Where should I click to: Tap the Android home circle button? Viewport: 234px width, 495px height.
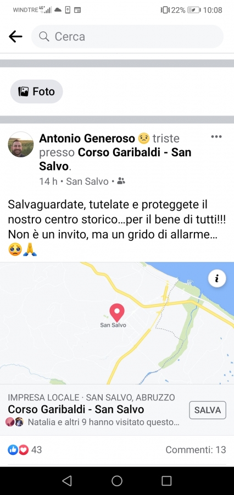(117, 481)
